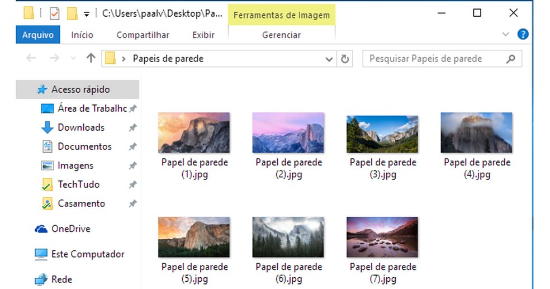Click the Properties checkmark quick access icon
The height and width of the screenshot is (289, 550).
click(54, 13)
